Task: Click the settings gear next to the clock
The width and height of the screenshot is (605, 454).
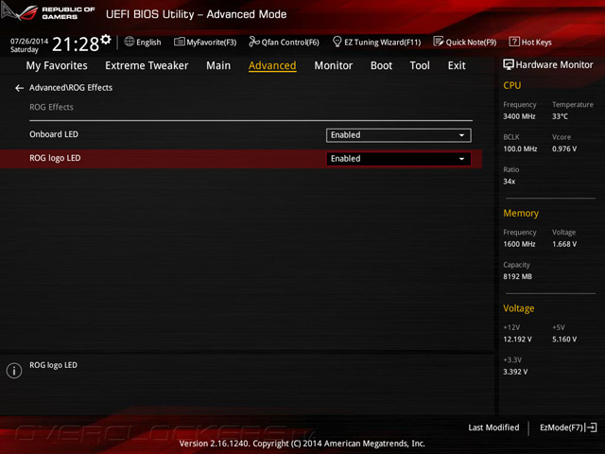Action: coord(105,40)
